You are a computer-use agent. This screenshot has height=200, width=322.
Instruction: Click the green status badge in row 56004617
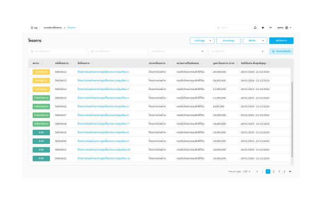tap(41, 115)
